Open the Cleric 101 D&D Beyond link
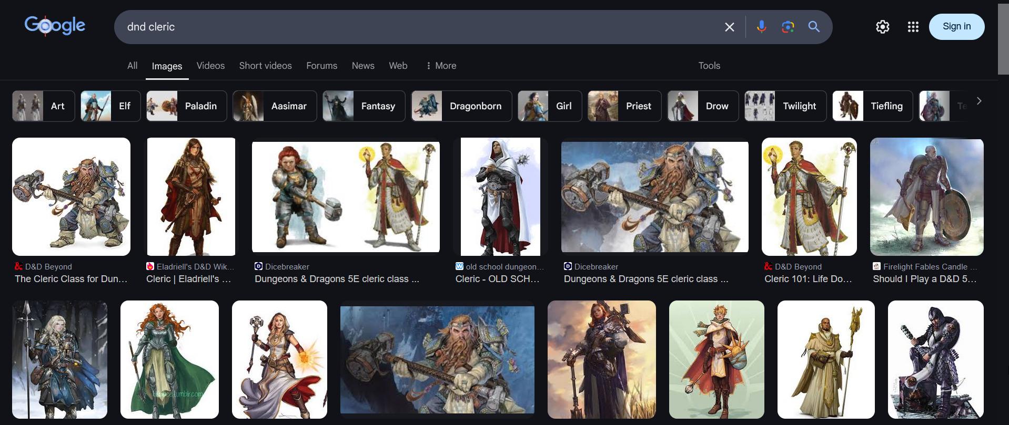The height and width of the screenshot is (425, 1009). tap(808, 279)
